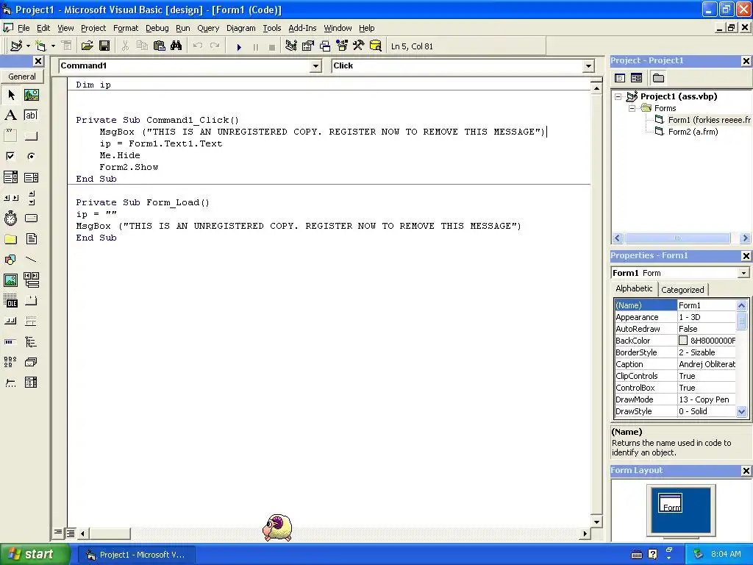Screen dimensions: 753x565
Task: Open the Data View Window icon
Action: (376, 46)
